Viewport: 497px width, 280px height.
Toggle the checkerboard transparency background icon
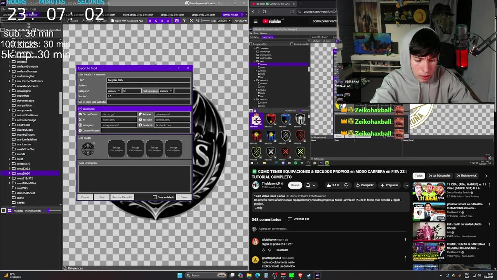click(177, 21)
